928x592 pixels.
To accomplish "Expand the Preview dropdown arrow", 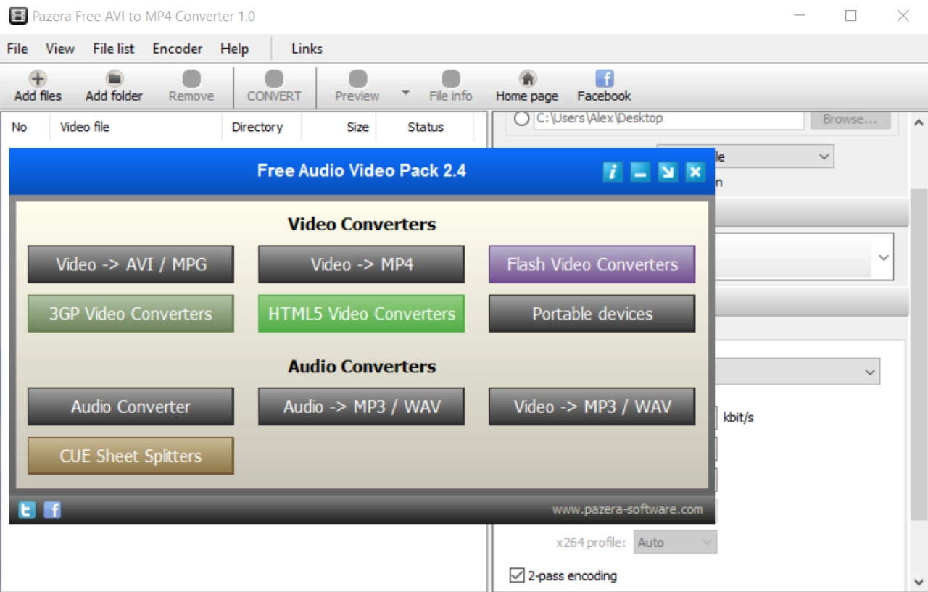I will 405,93.
